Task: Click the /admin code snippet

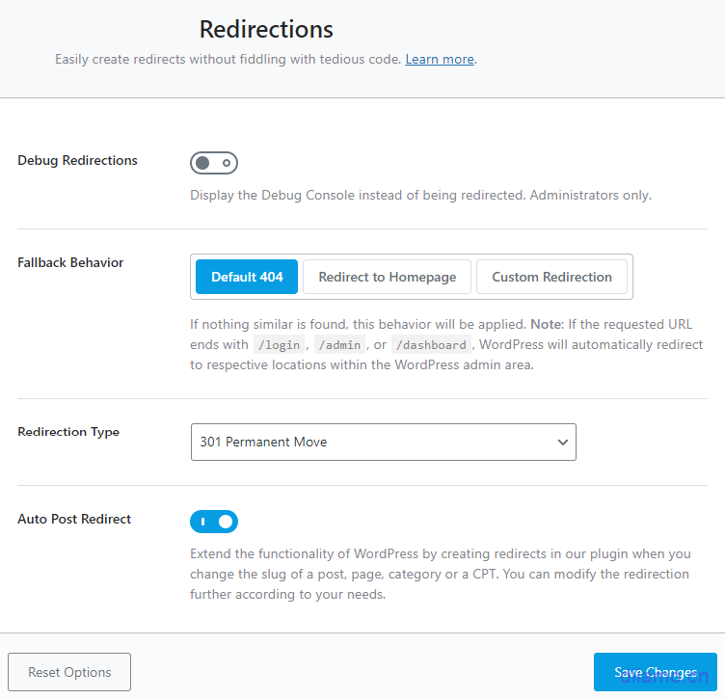Action: pyautogui.click(x=339, y=345)
